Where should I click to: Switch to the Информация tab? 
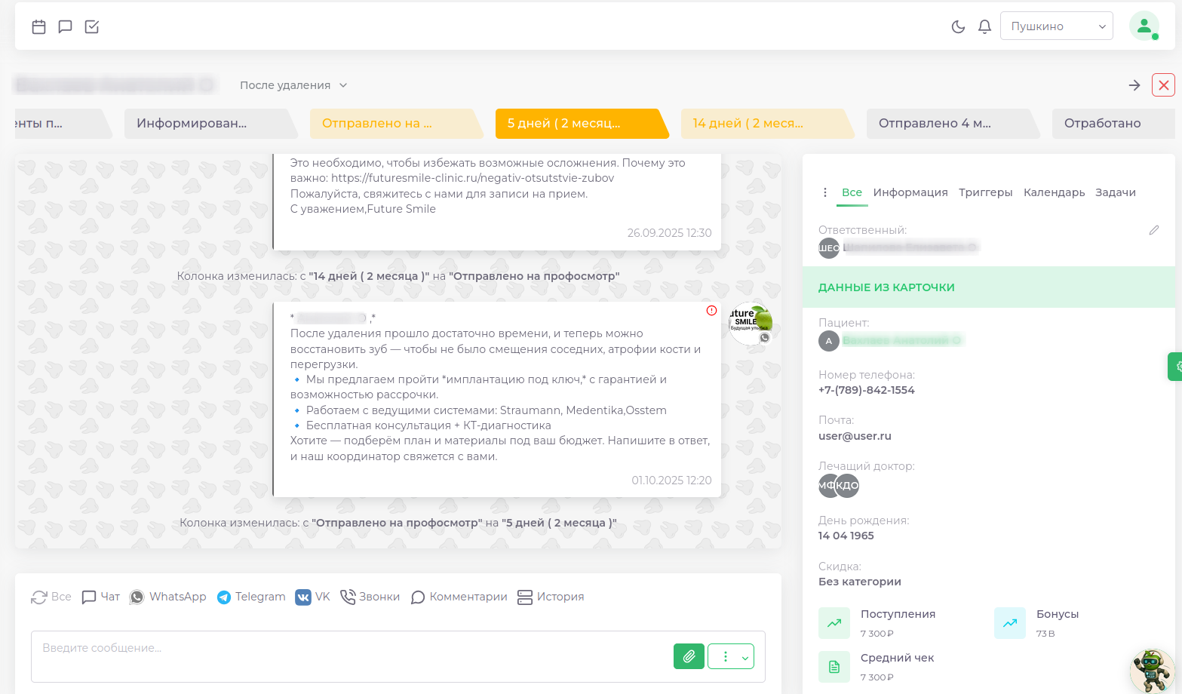point(910,192)
